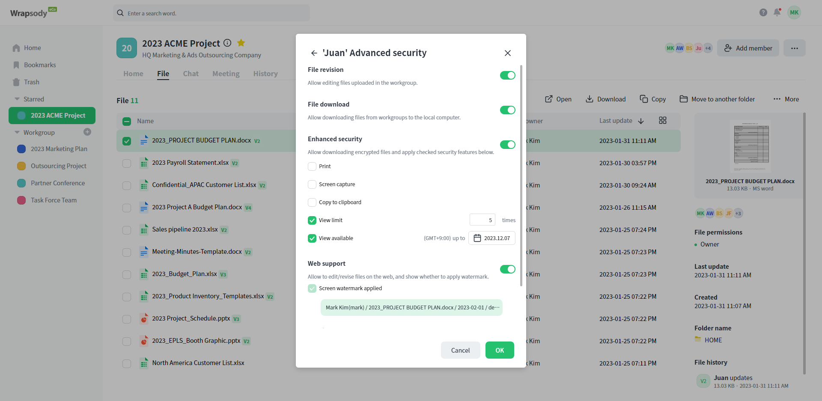Click the OK button in the dialog
Viewport: 822px width, 401px height.
[x=499, y=350]
